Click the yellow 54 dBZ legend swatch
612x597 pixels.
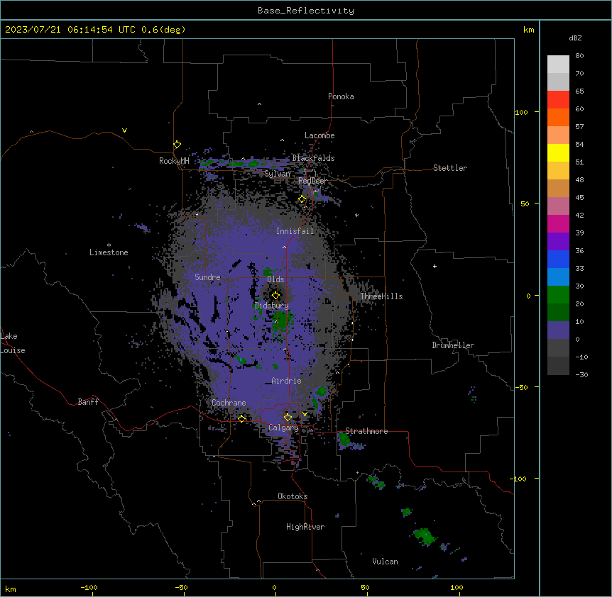[x=558, y=152]
